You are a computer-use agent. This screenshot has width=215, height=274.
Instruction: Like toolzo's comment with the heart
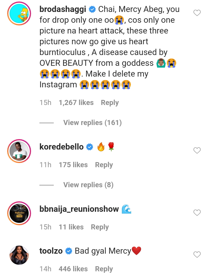coord(197,255)
